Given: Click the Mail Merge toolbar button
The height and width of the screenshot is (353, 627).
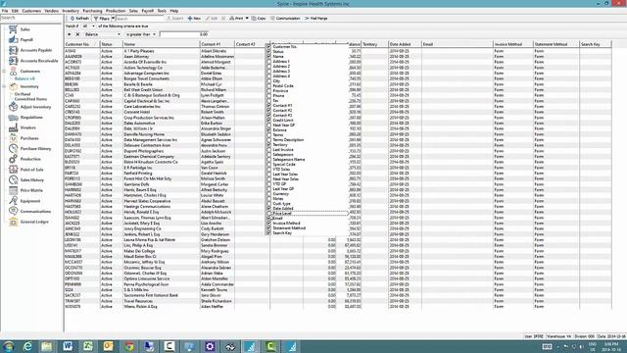Looking at the screenshot, I should click(x=316, y=19).
